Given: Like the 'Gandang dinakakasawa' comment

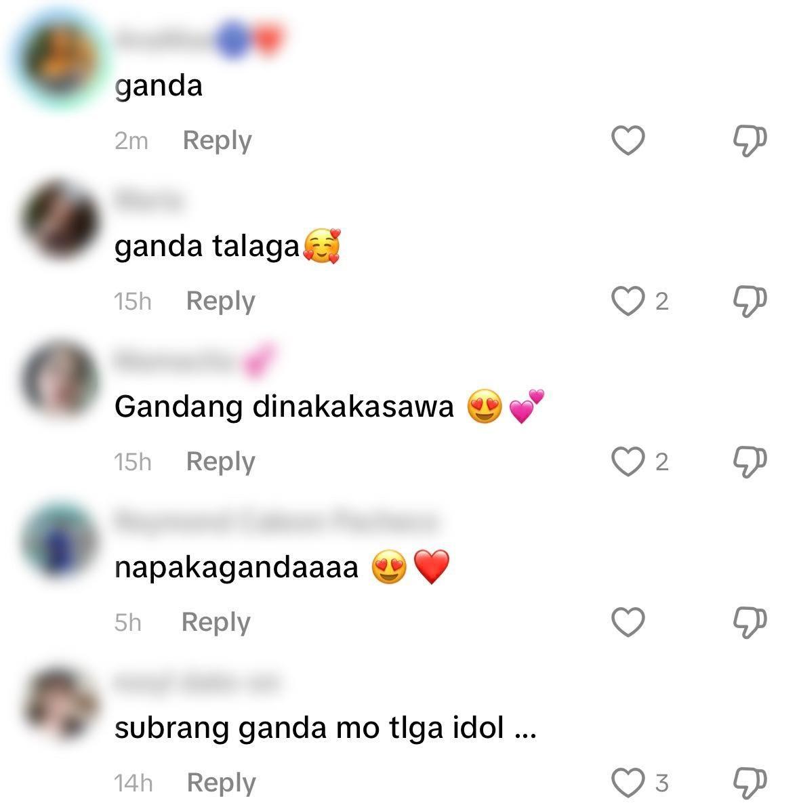Looking at the screenshot, I should (628, 461).
